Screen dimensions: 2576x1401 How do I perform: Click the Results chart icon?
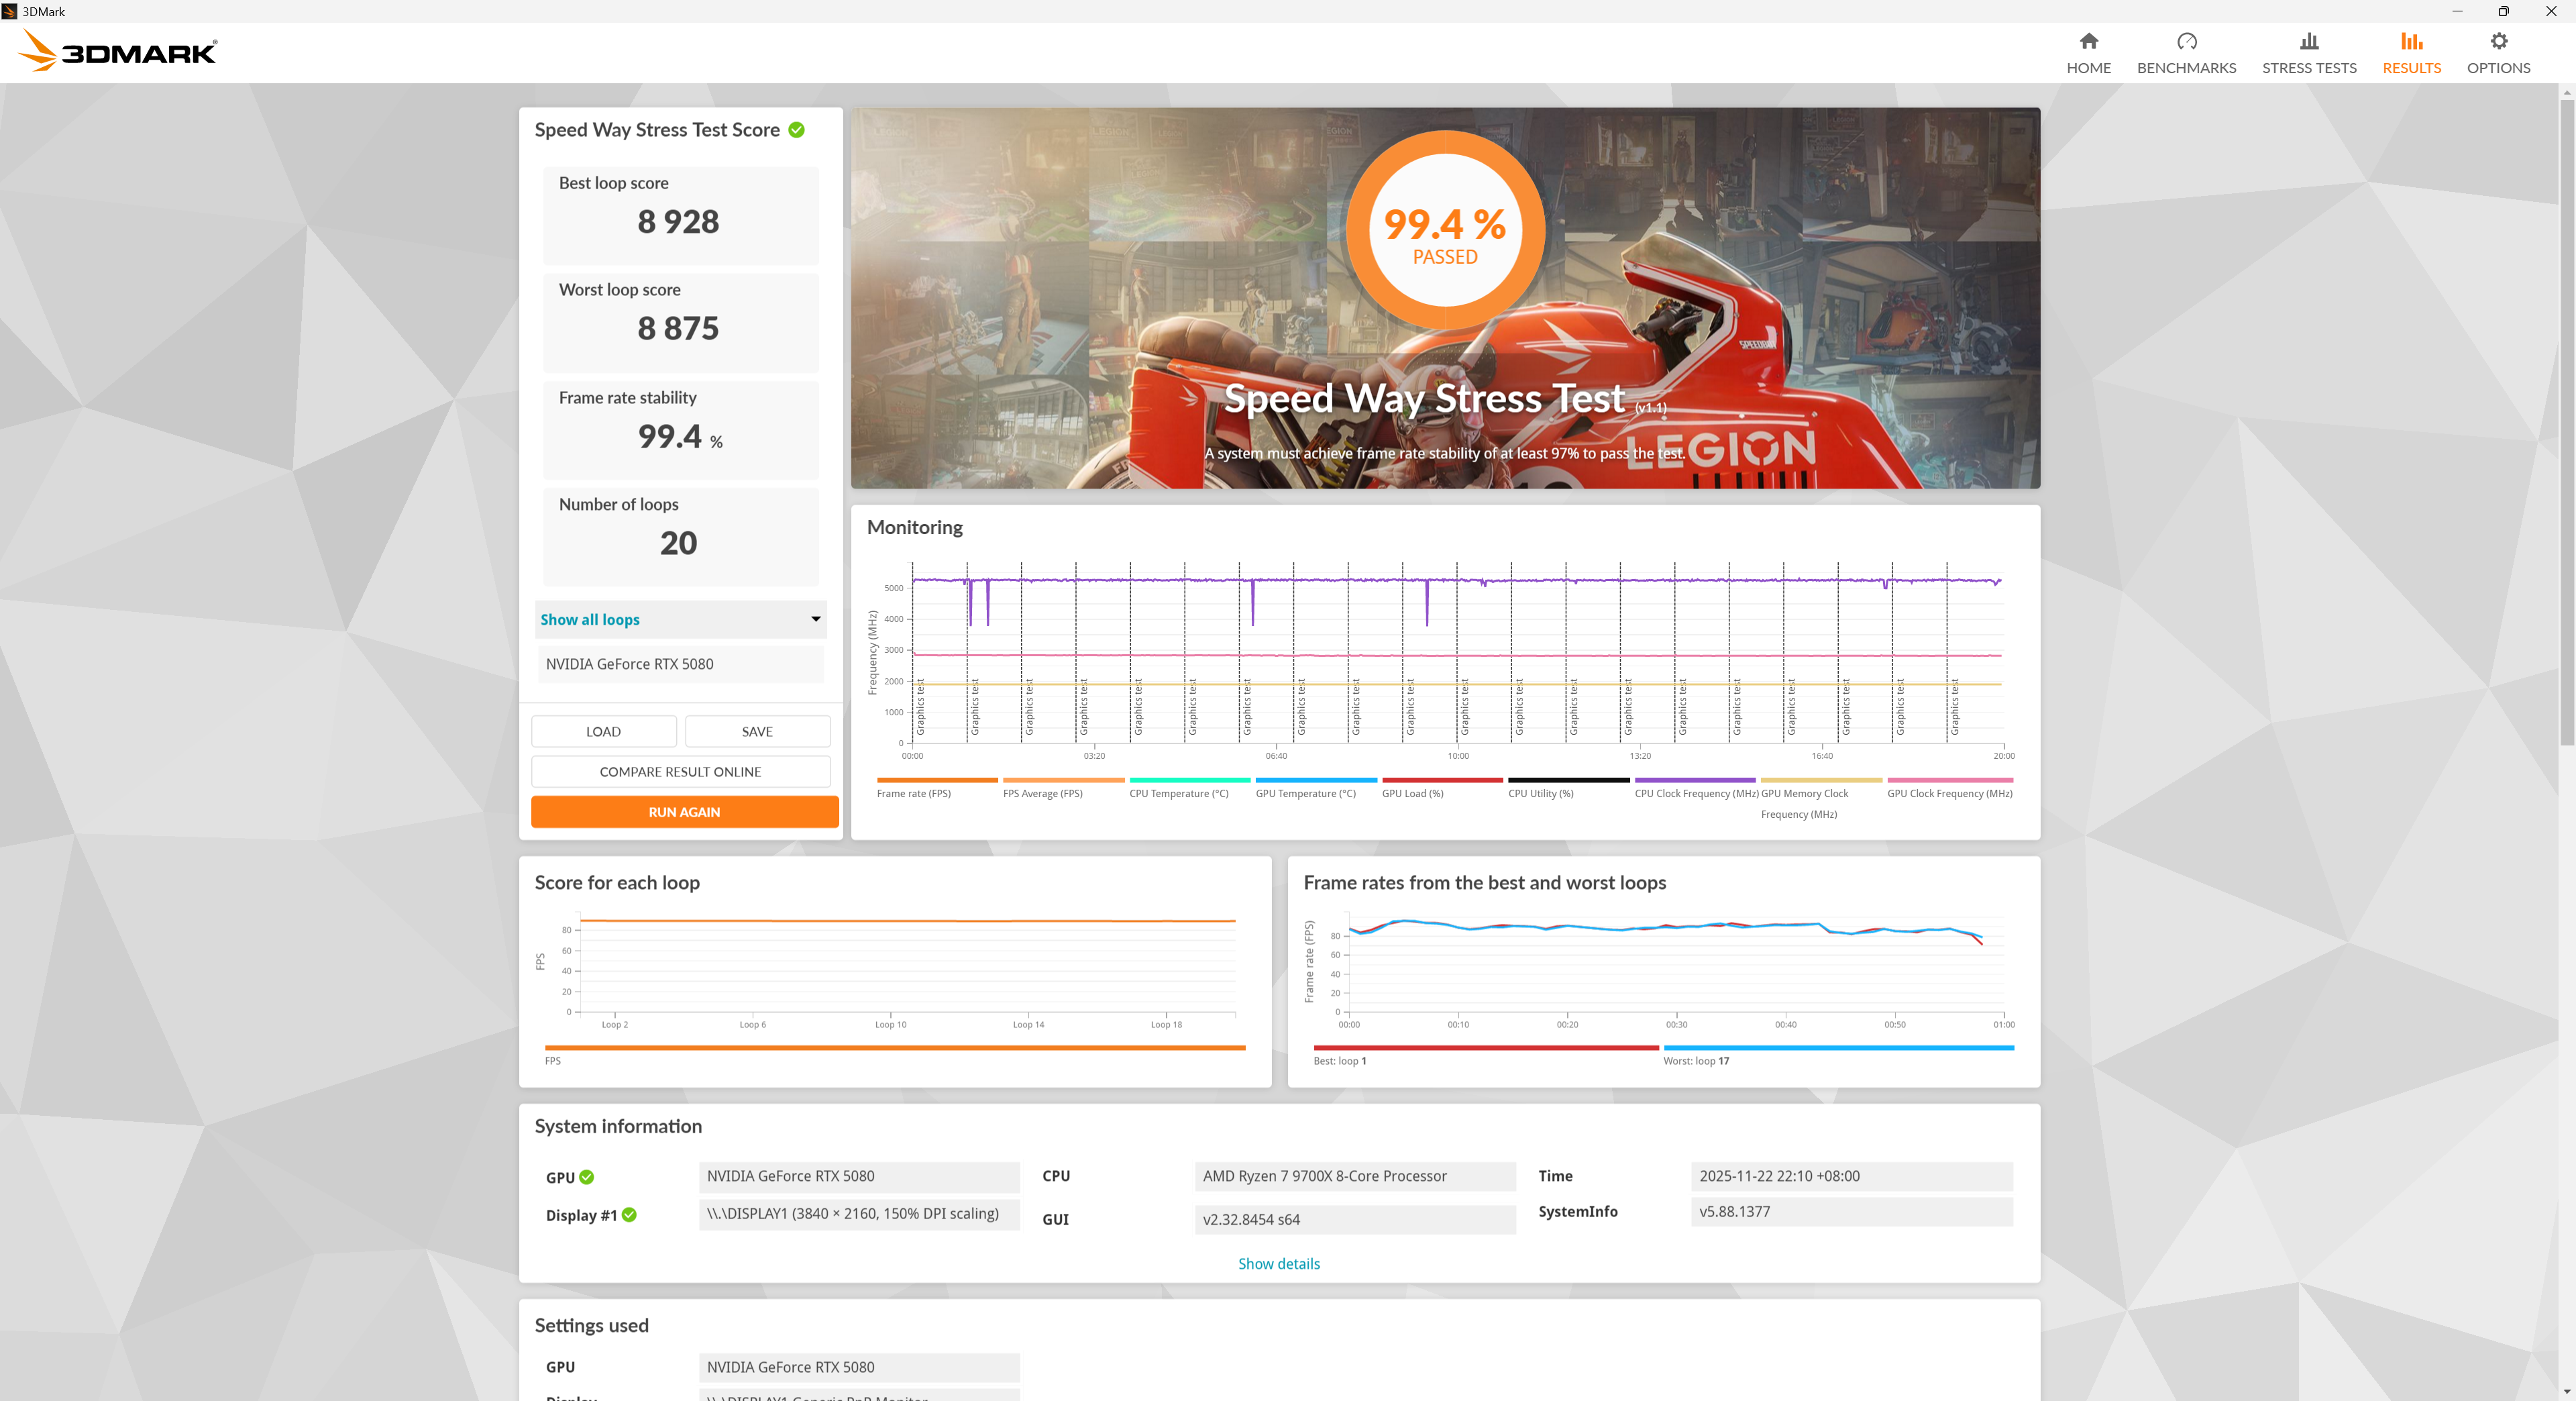pos(2411,41)
